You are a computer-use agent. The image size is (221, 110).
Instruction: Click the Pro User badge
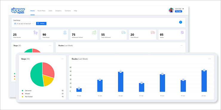coord(178,11)
